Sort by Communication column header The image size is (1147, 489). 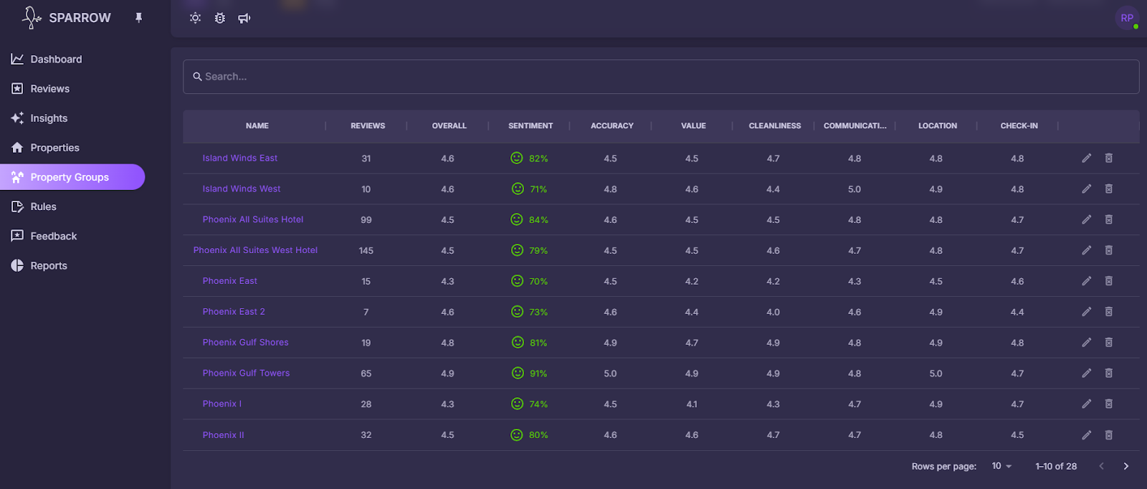(x=855, y=125)
